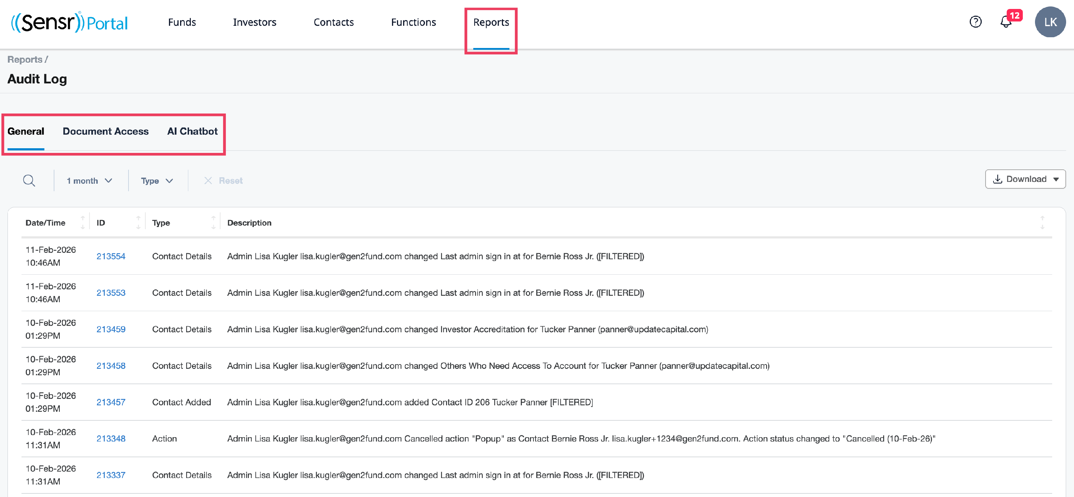
Task: Switch to the Document Access tab
Action: click(106, 131)
